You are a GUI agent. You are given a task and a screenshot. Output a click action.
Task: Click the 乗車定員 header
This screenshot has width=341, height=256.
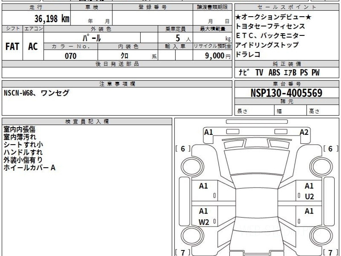point(175,29)
